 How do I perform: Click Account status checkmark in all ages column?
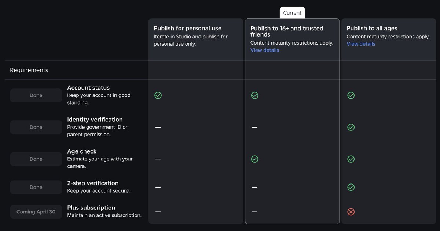click(351, 95)
